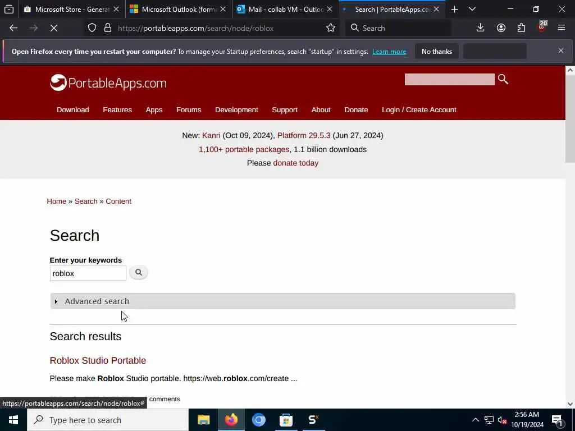This screenshot has height=431, width=575.
Task: Open the Donate menu item
Action: [x=356, y=110]
